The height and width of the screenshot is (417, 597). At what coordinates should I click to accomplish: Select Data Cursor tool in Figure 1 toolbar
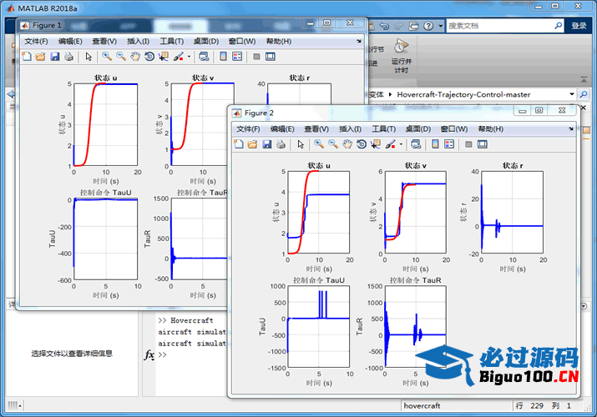coord(164,57)
